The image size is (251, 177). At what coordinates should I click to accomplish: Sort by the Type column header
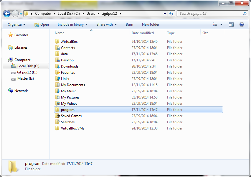pos(171,33)
